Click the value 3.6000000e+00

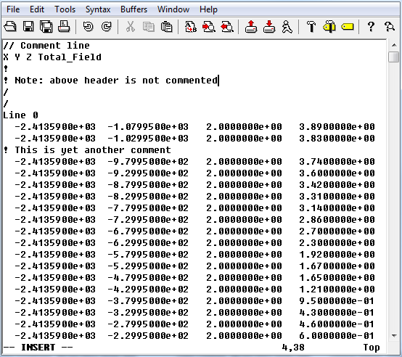click(337, 173)
